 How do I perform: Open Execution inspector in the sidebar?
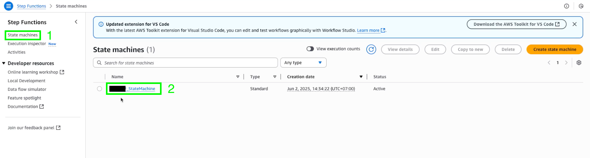(27, 44)
